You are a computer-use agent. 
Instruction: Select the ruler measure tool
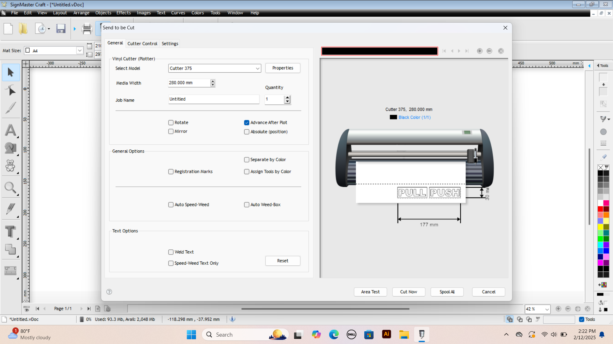point(11,271)
